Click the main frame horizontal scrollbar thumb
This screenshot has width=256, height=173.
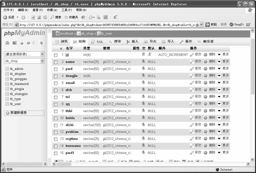point(64,164)
